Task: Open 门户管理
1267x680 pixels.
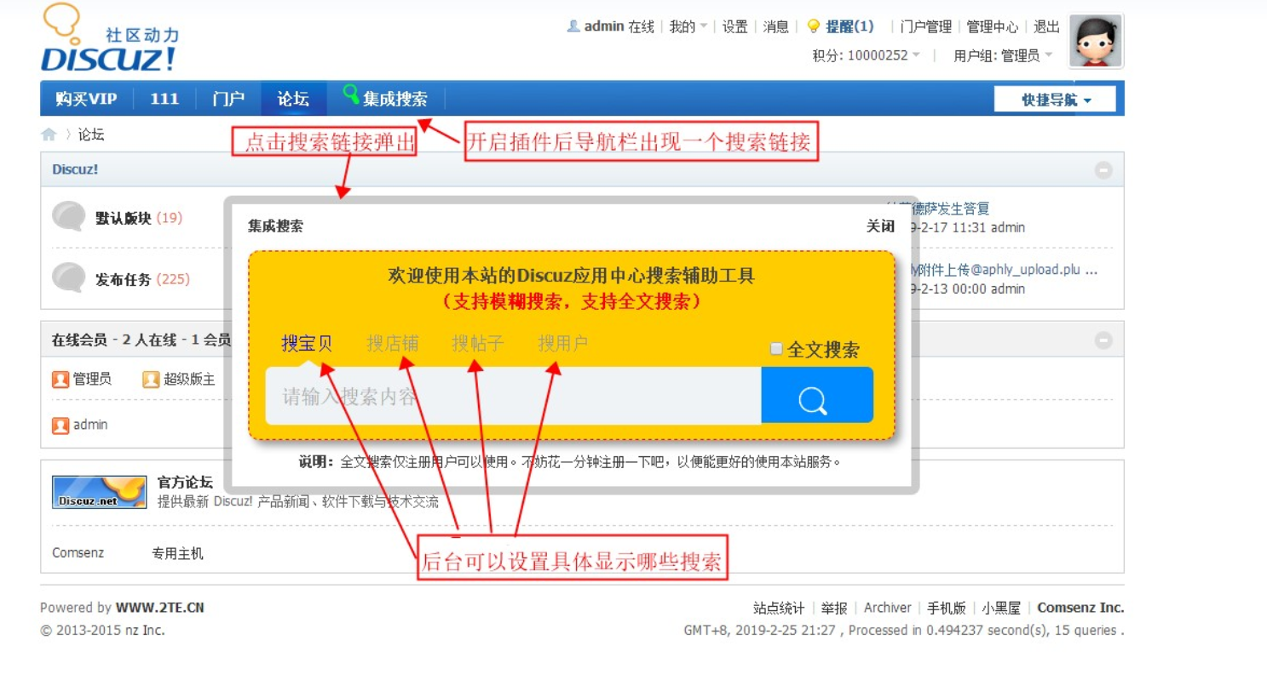Action: point(926,26)
